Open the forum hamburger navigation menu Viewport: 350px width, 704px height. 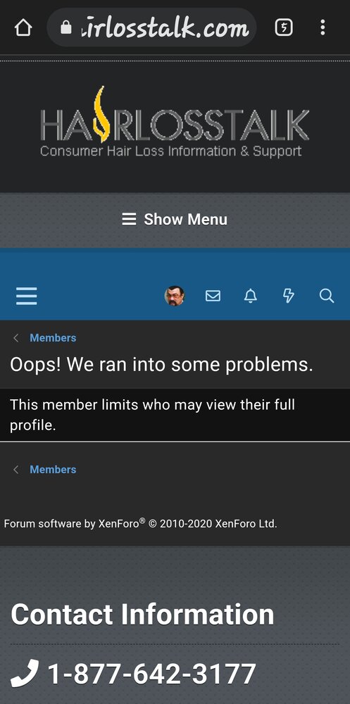pos(27,296)
